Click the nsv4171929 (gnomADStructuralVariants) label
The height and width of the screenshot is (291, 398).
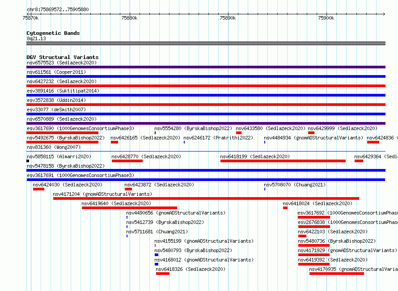tap(348, 250)
